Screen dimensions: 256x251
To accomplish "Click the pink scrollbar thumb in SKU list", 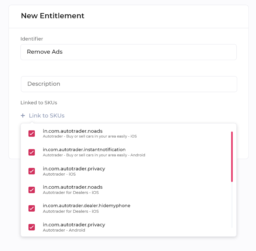I will [x=232, y=157].
